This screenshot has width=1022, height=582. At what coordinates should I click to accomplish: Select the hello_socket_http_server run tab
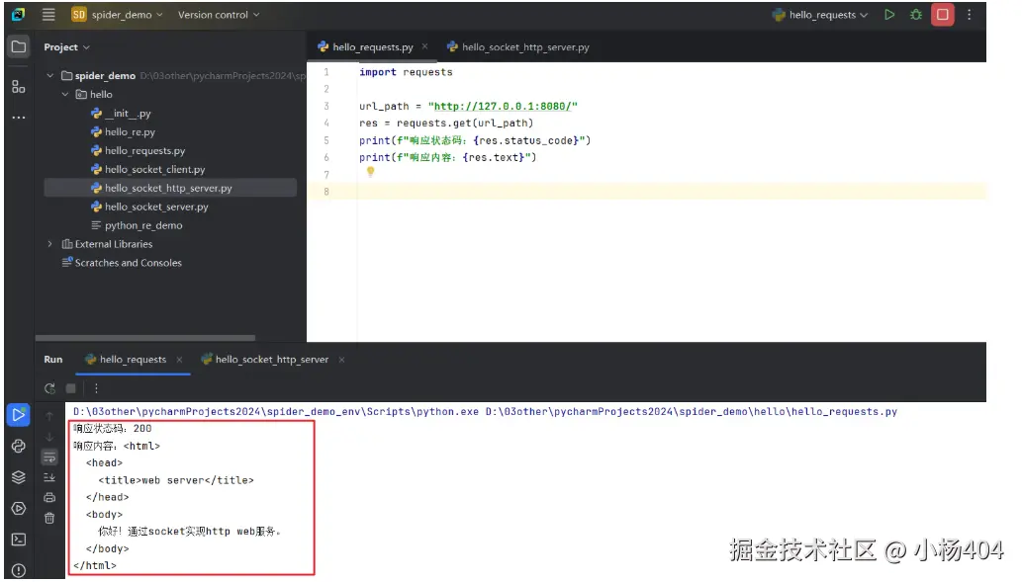tap(265, 360)
